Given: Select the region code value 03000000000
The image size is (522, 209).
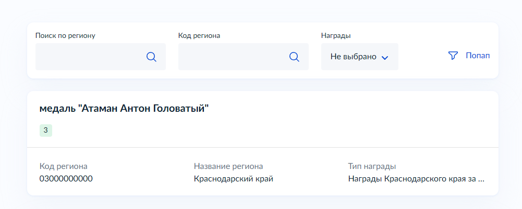Looking at the screenshot, I should tap(66, 179).
